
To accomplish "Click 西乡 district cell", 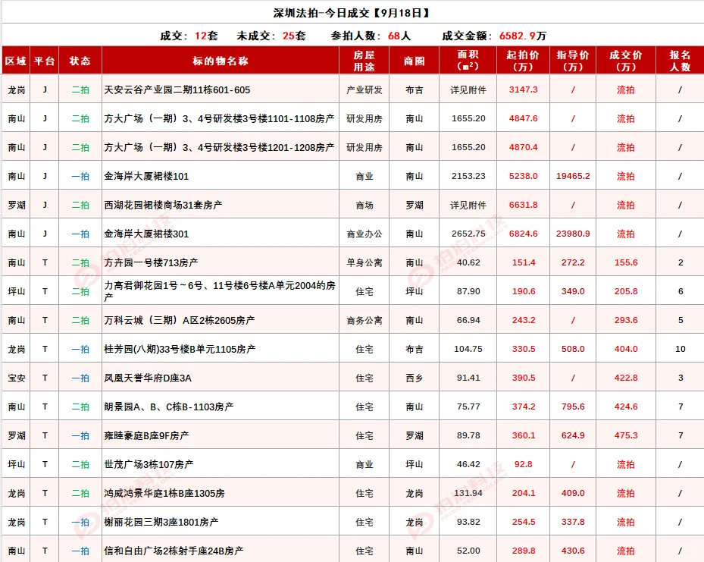I will pos(414,378).
